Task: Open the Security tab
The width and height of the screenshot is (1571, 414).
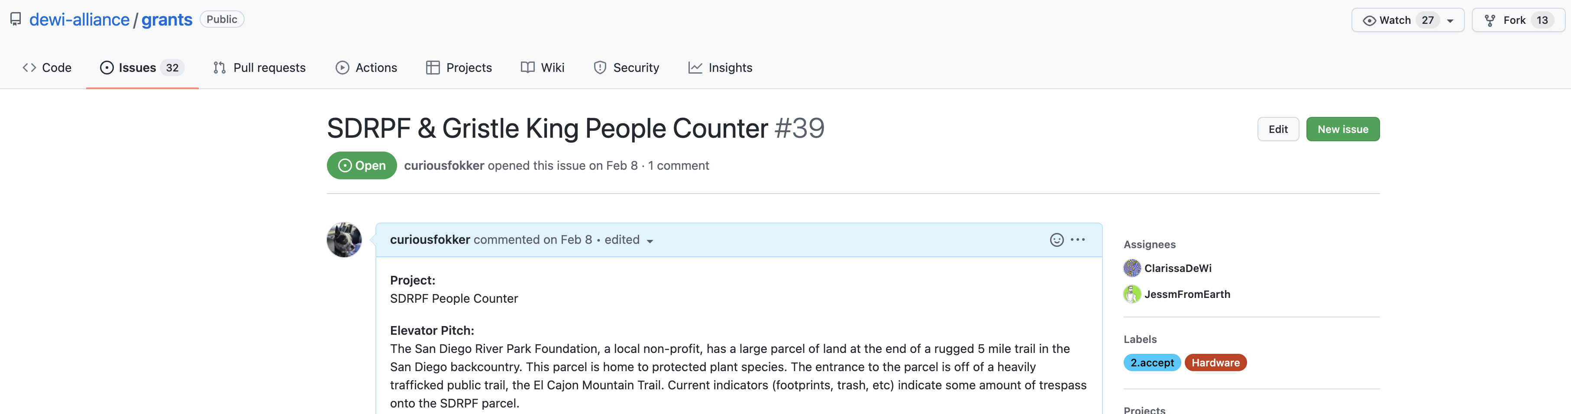Action: click(x=626, y=68)
